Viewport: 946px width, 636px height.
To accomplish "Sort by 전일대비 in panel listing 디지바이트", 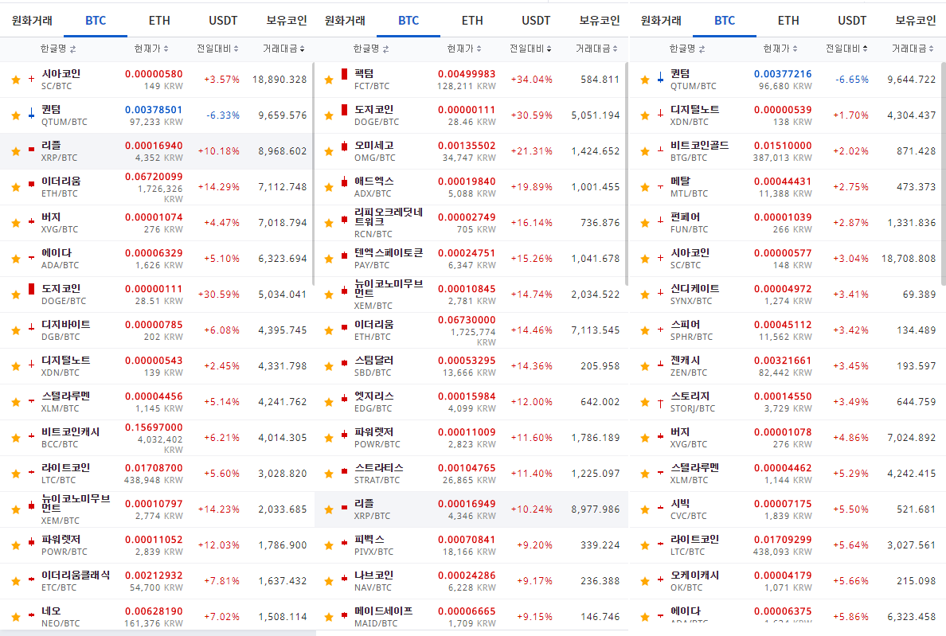I will click(x=217, y=49).
